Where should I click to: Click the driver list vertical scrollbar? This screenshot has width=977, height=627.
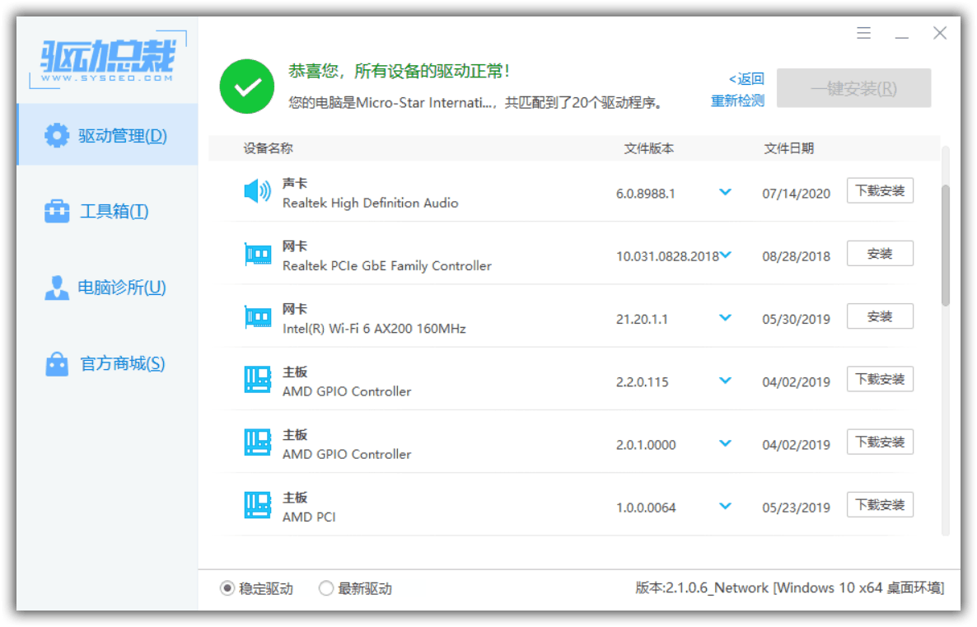[946, 246]
